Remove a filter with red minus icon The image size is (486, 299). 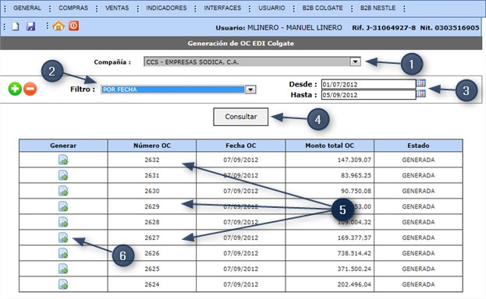[x=30, y=89]
